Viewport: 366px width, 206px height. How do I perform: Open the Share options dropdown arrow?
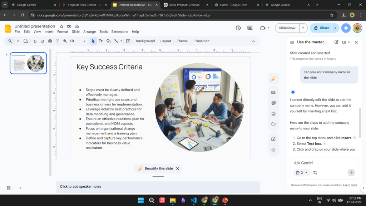[x=335, y=28]
